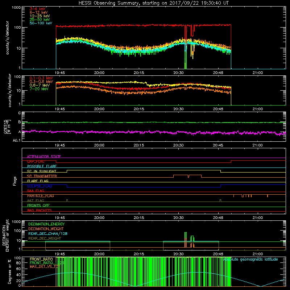
Task: Click the GAP_FLAG label
Action: tap(36, 161)
